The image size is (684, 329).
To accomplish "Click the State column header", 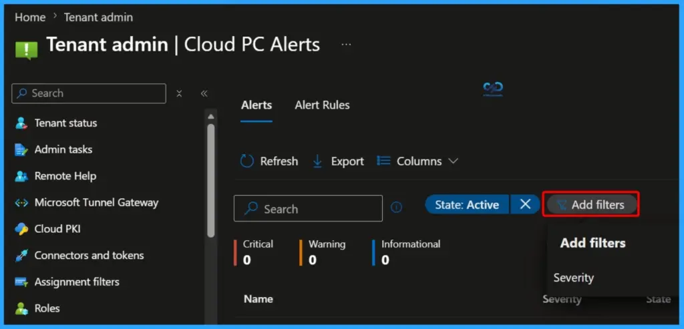I will [x=658, y=299].
